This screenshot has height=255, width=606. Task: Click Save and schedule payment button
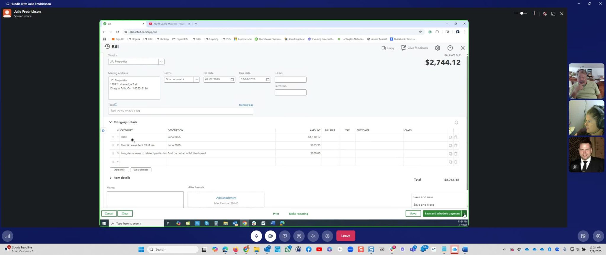(442, 214)
